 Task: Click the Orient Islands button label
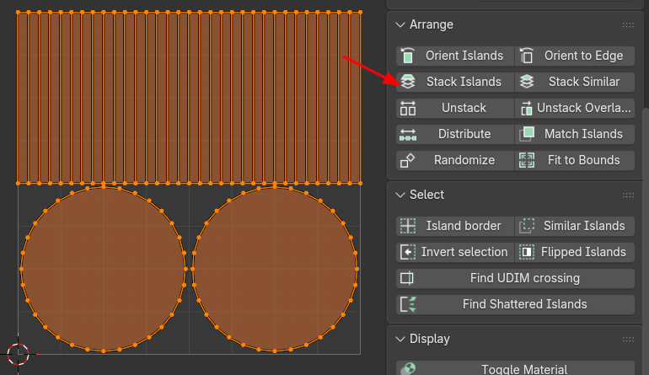[464, 56]
